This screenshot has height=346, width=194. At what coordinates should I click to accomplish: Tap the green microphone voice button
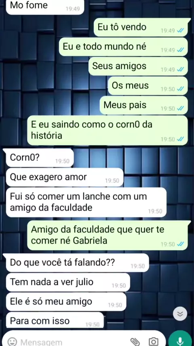pyautogui.click(x=180, y=339)
